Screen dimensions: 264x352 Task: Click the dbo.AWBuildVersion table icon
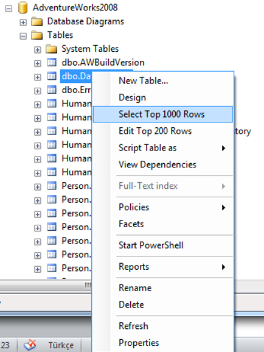[52, 63]
